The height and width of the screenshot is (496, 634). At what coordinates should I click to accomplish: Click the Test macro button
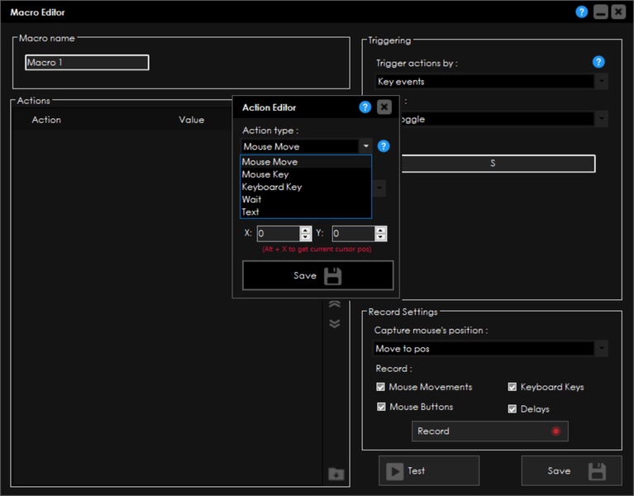click(x=429, y=470)
